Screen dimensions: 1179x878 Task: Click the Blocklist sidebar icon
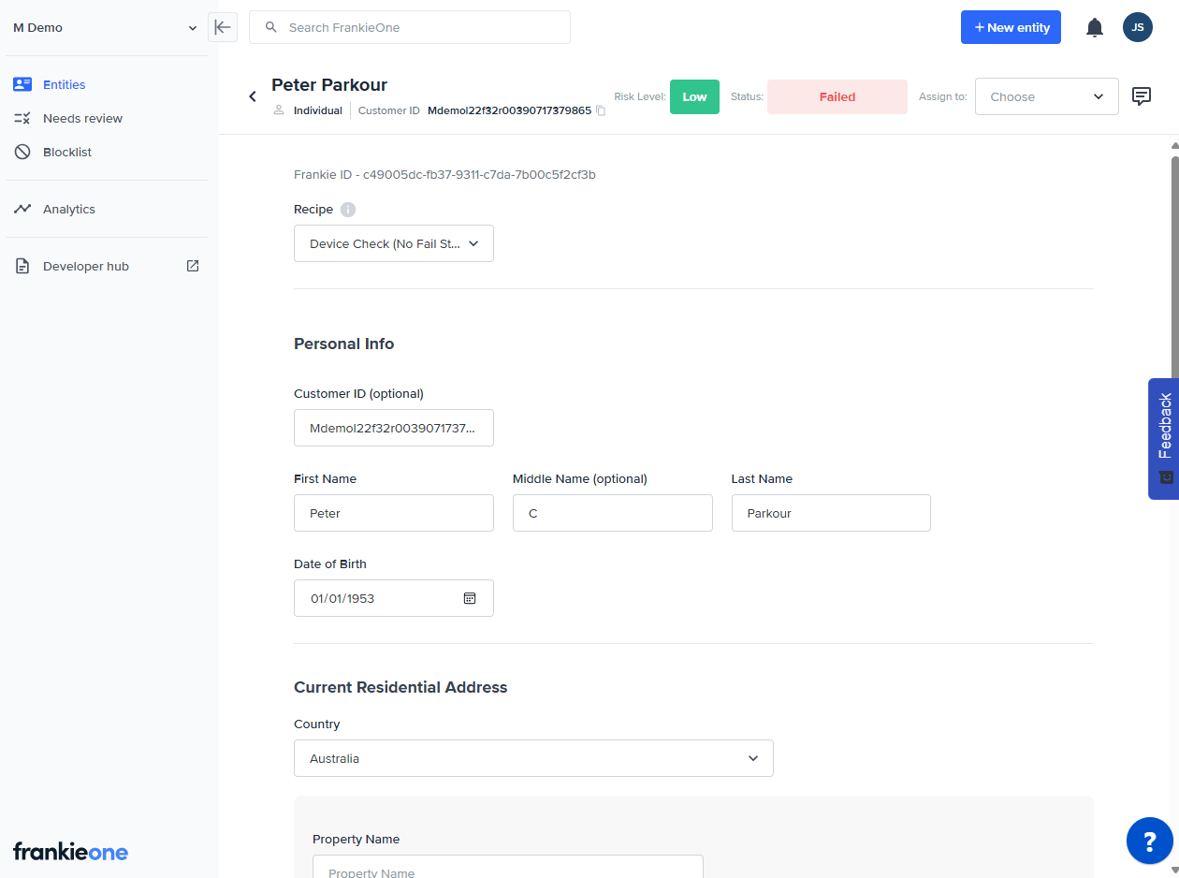coord(22,152)
